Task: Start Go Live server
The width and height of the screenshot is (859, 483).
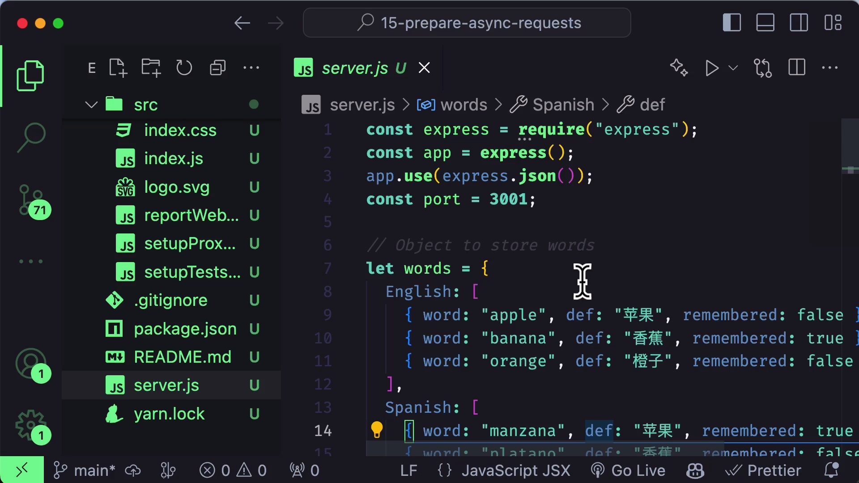Action: [x=628, y=470]
